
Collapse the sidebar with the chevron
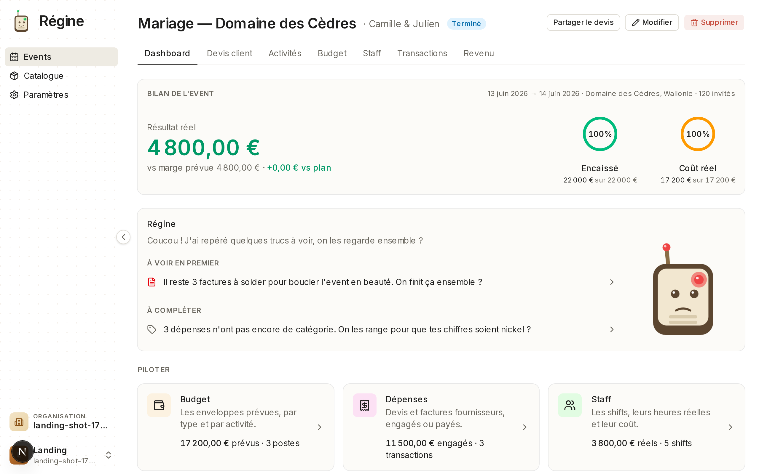pos(123,237)
